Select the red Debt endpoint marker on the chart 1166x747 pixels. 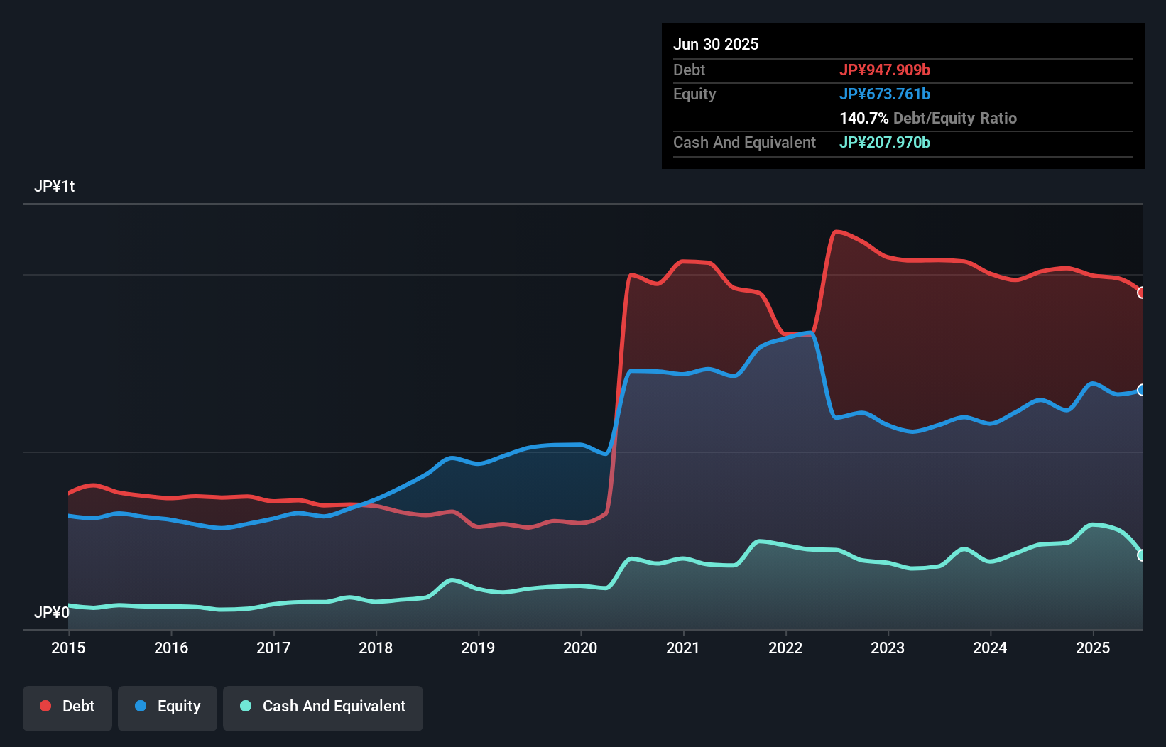(x=1141, y=292)
